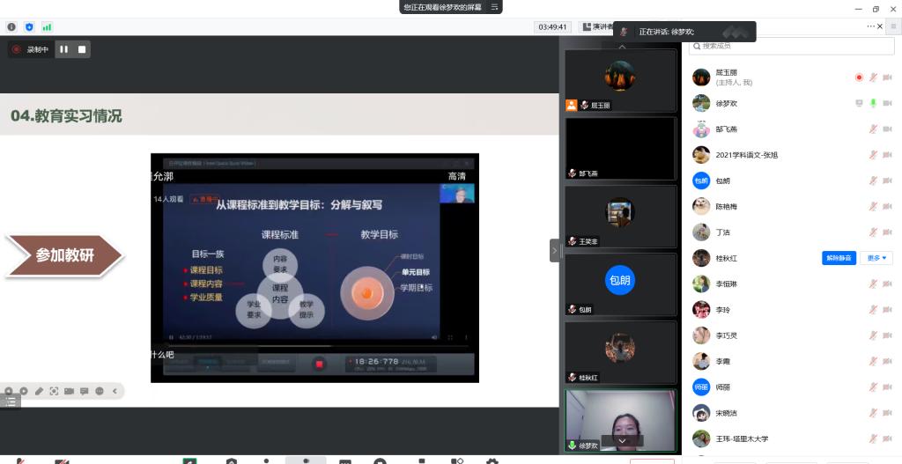Click the camera icon in slide toolbar
902x464 pixels.
tap(69, 391)
